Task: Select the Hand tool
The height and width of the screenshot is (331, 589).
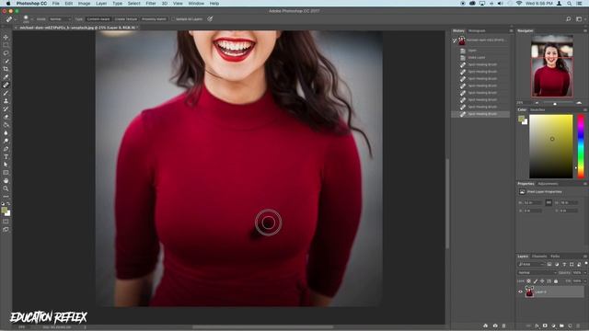Action: (6, 181)
